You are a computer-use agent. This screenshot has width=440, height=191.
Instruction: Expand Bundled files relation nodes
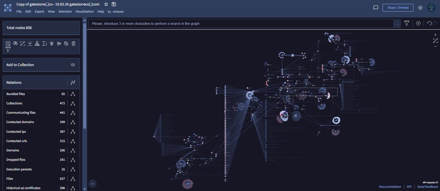(x=73, y=94)
